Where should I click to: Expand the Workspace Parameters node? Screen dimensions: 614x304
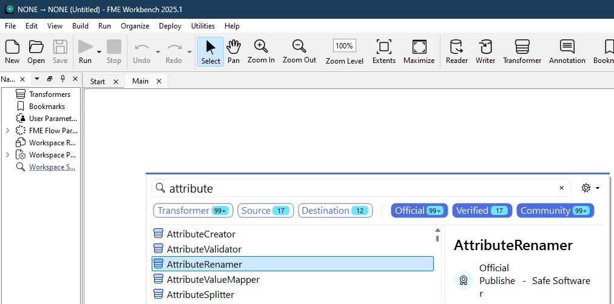[7, 155]
